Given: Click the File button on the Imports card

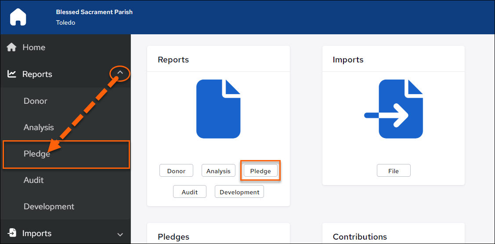Looking at the screenshot, I should point(394,171).
